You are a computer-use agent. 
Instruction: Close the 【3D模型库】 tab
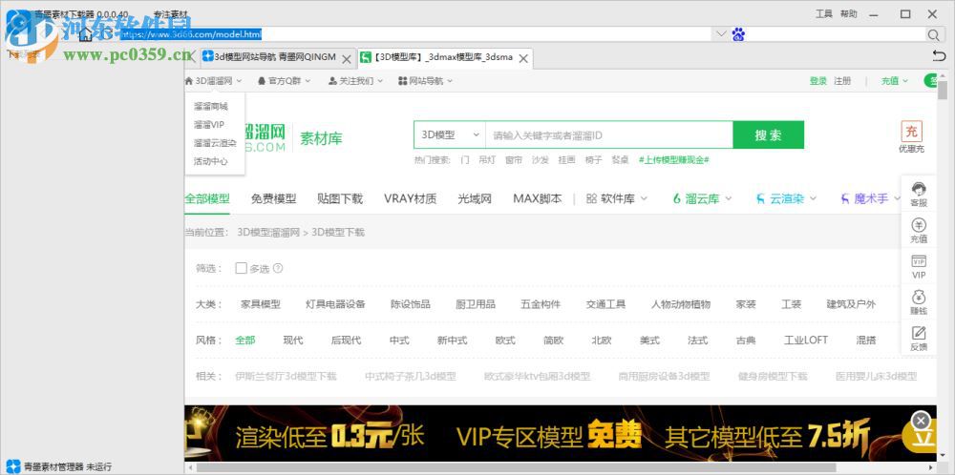tap(523, 59)
